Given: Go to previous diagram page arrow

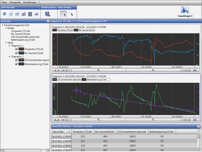Looking at the screenshot, I should 64,21.
